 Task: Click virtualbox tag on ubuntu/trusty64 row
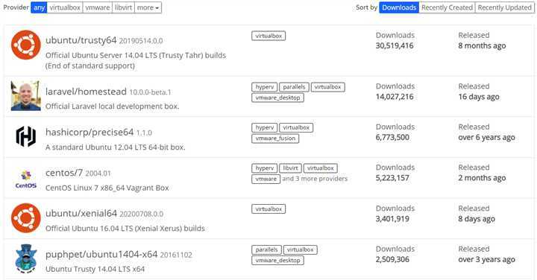pyautogui.click(x=268, y=36)
